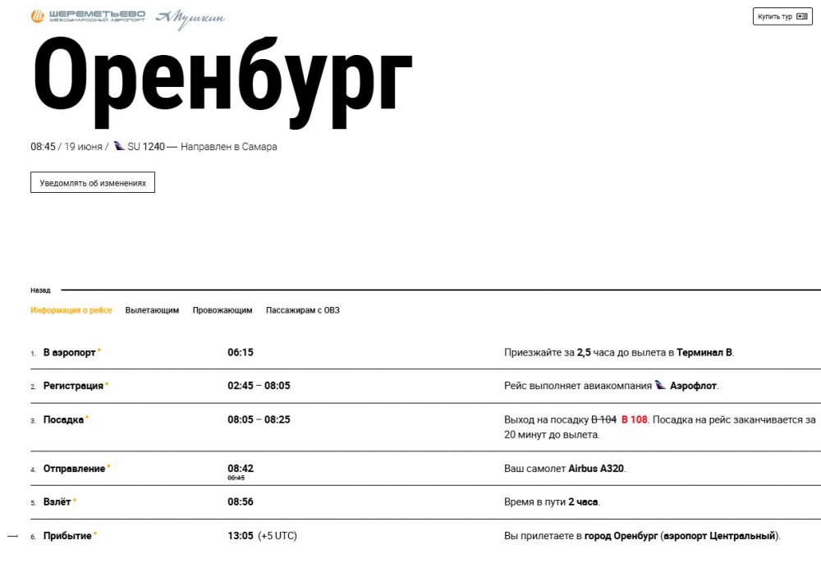The image size is (821, 563).
Task: Click the Sheremetyevo airport logo
Action: tap(88, 16)
